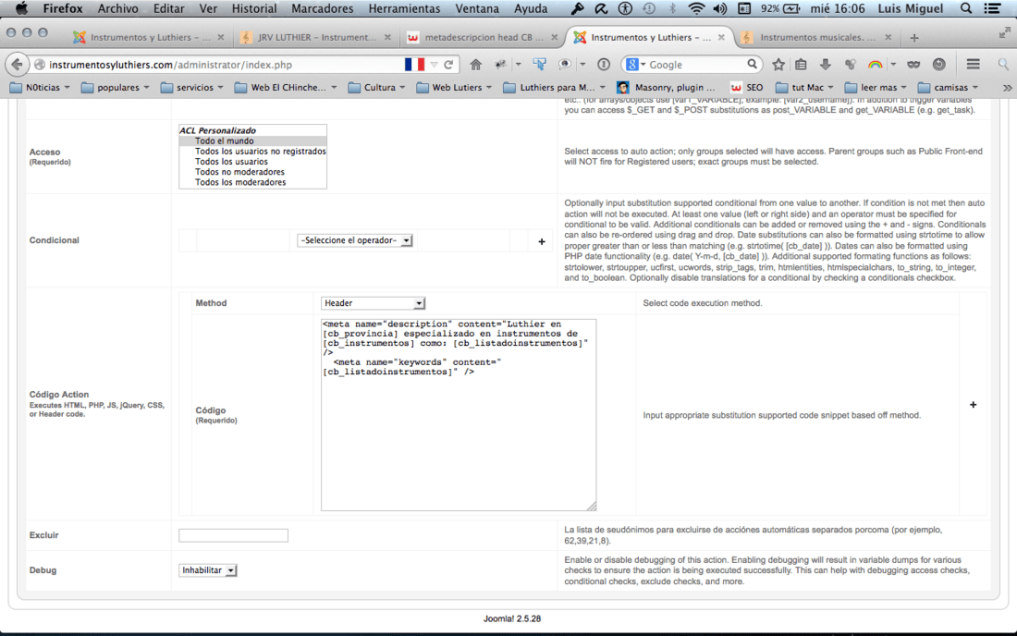Expand the N0ticias bookmarks folder
This screenshot has width=1017, height=636.
click(40, 88)
